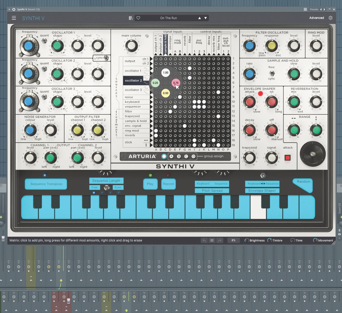Click the Pitch Spread button

pos(212,191)
